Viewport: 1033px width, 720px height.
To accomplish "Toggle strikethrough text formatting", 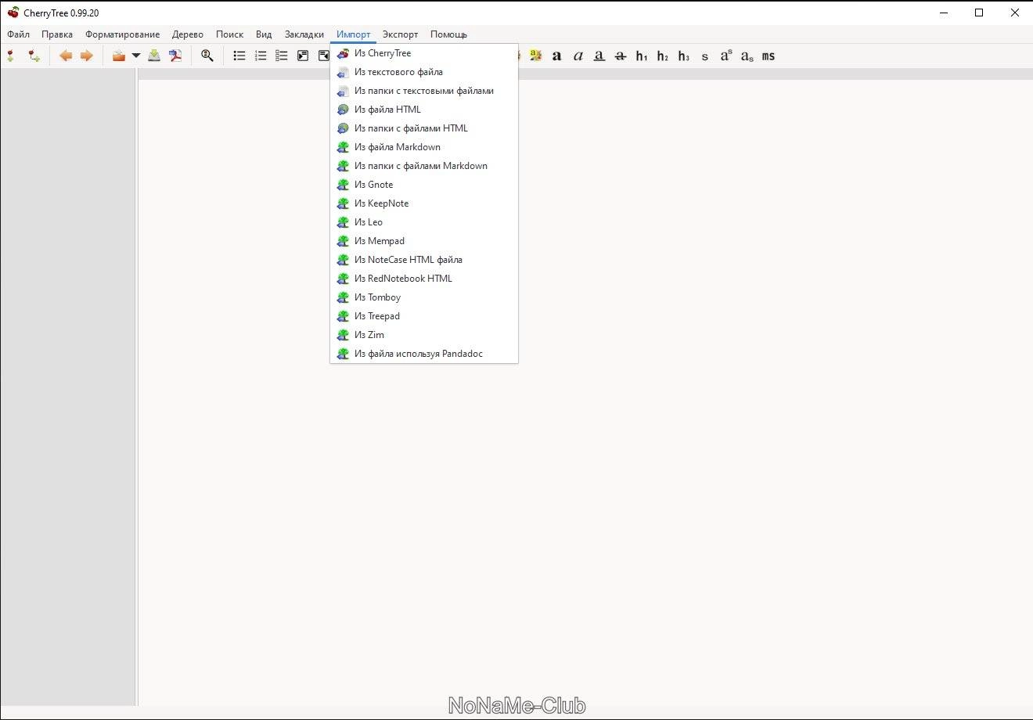I will pyautogui.click(x=621, y=56).
